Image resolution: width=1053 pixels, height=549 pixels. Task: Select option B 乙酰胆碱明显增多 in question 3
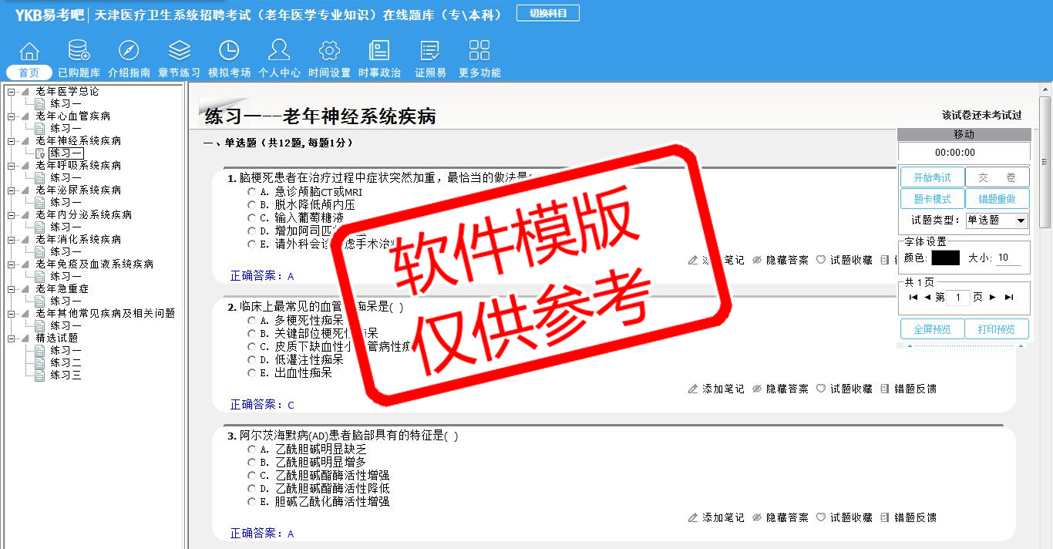[x=251, y=462]
